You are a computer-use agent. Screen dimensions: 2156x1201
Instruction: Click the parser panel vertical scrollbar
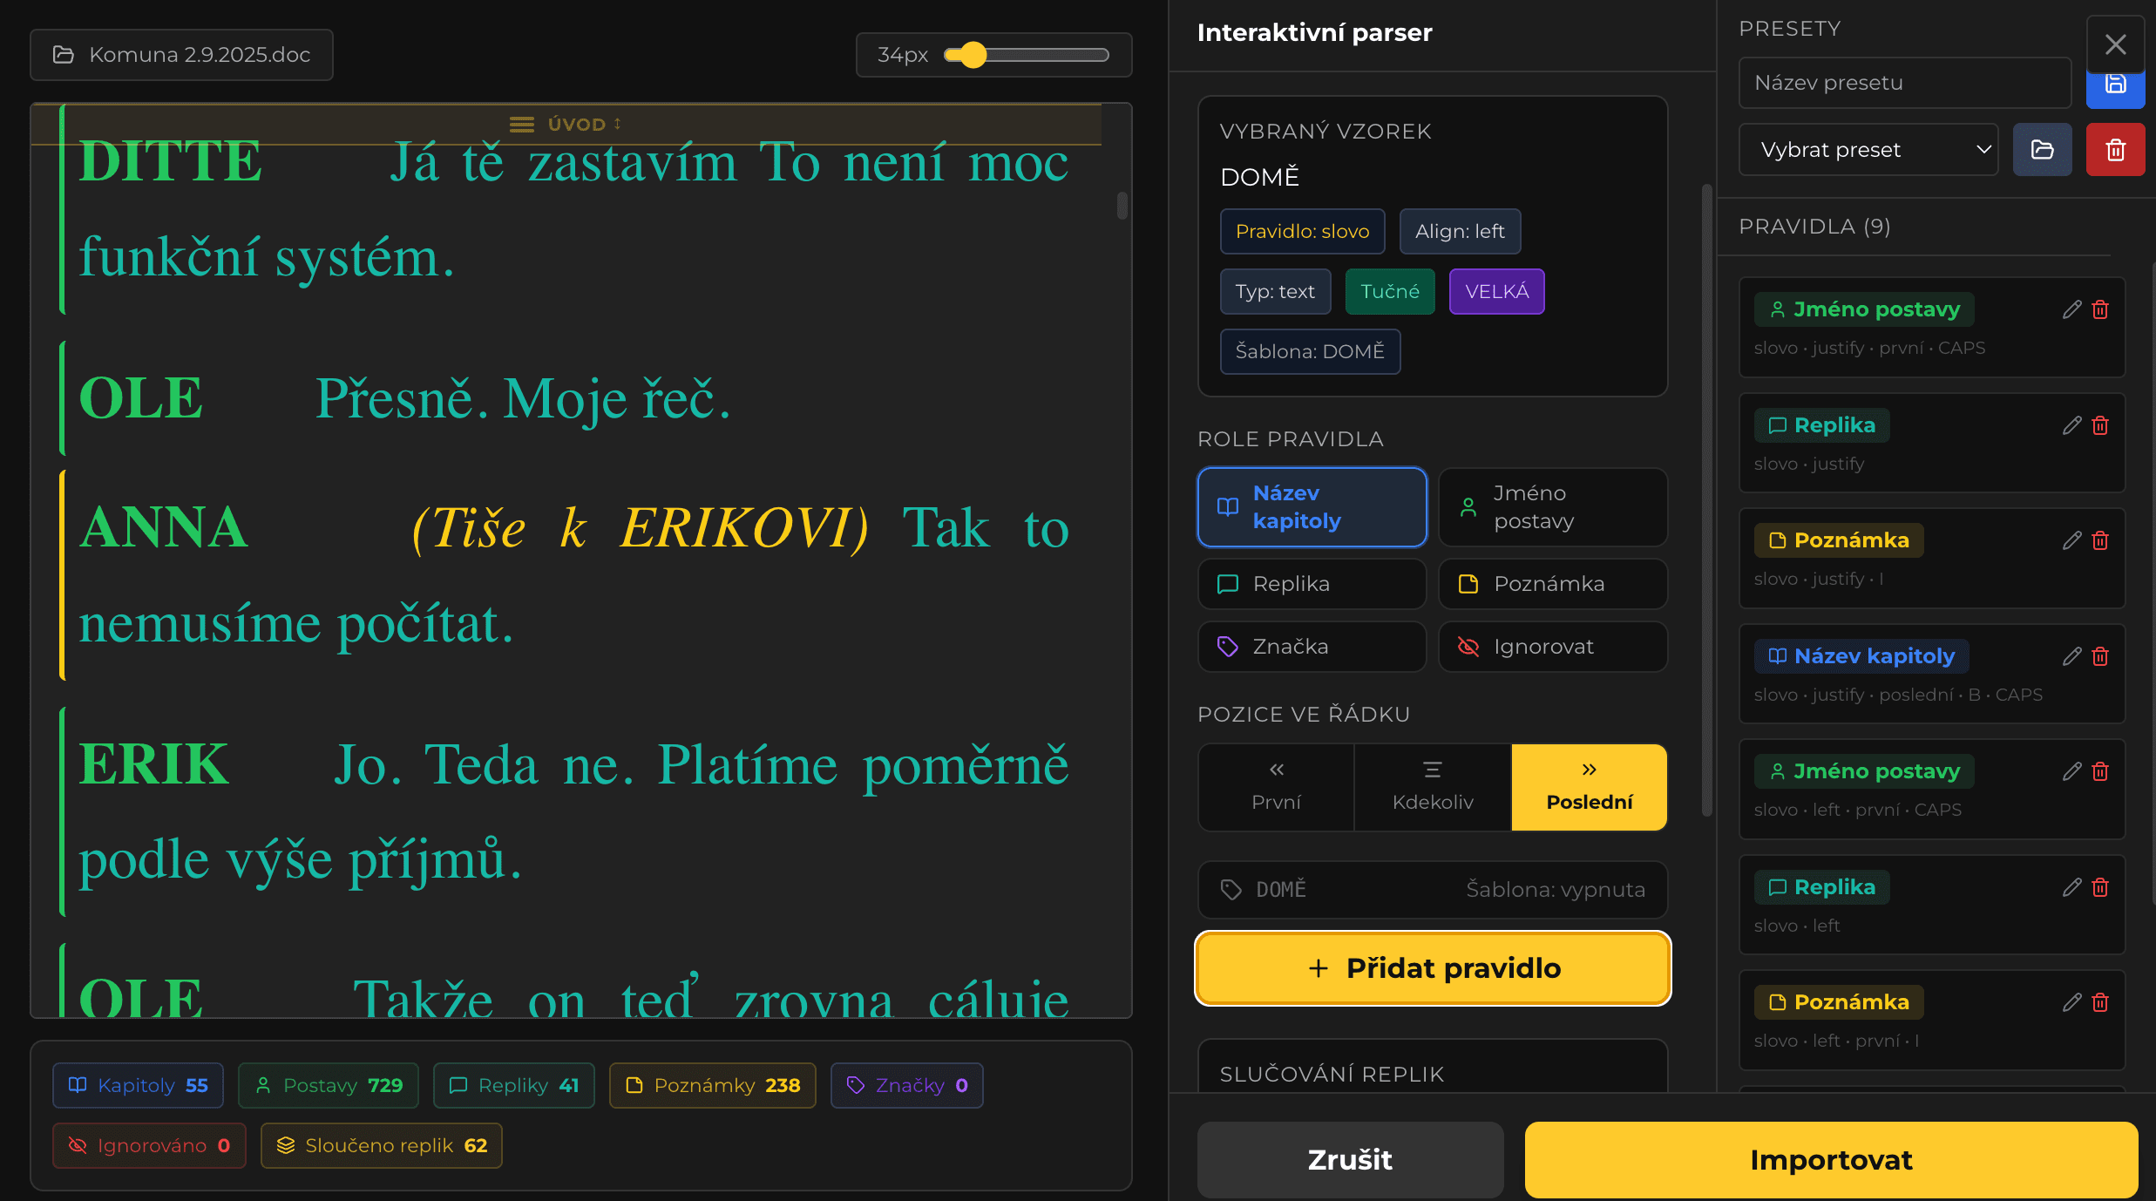1707,500
